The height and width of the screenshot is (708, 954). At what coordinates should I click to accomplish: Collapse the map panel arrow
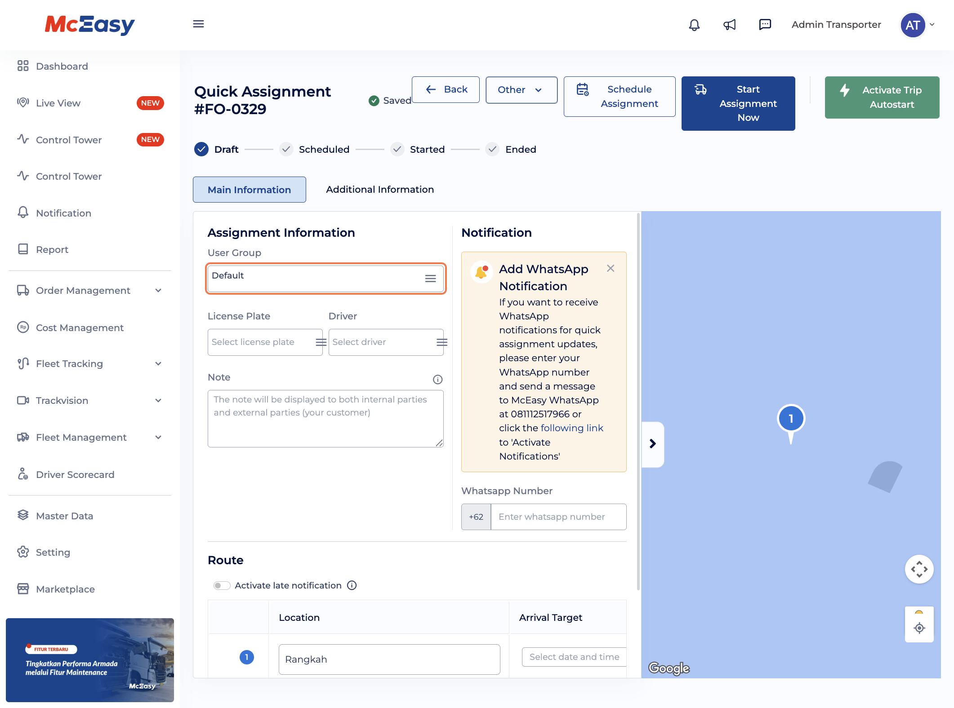(x=653, y=444)
